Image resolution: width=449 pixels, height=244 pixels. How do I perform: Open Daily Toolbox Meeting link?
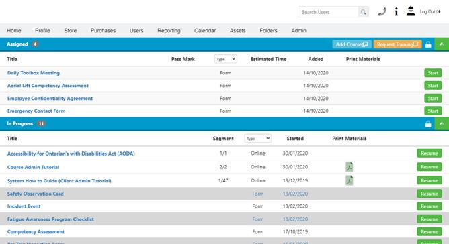pyautogui.click(x=34, y=73)
